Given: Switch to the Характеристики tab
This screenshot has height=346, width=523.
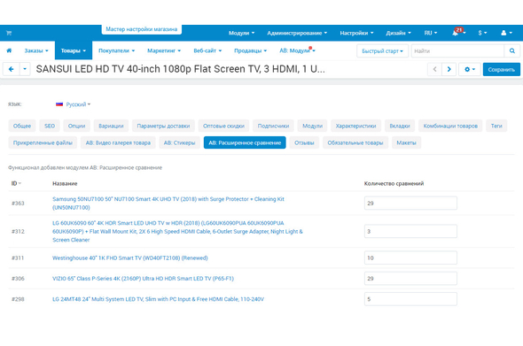Looking at the screenshot, I should [355, 126].
